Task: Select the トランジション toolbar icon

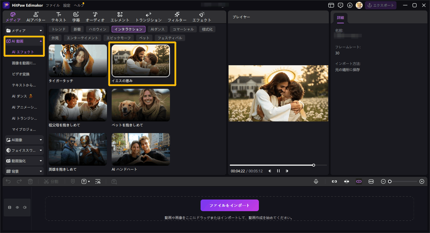Action: click(x=148, y=17)
